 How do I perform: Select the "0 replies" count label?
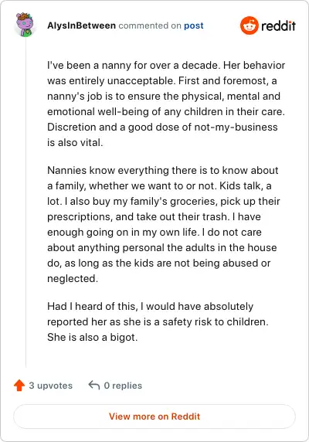(123, 386)
